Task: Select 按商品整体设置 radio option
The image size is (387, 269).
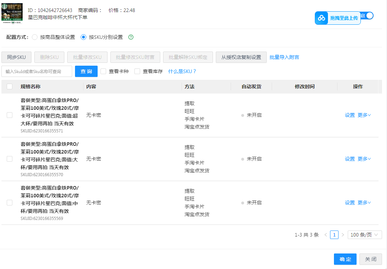Action: click(x=35, y=37)
